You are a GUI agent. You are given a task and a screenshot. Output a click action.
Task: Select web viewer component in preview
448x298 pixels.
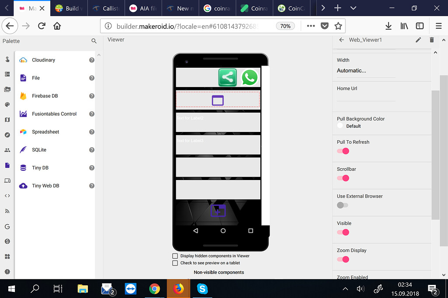218,100
